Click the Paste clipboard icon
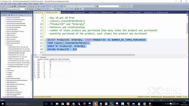 click(x=44, y=6)
